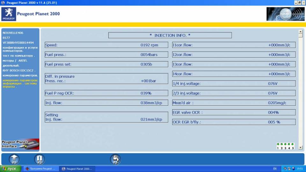Click the F1 back arrow button

coord(14,159)
